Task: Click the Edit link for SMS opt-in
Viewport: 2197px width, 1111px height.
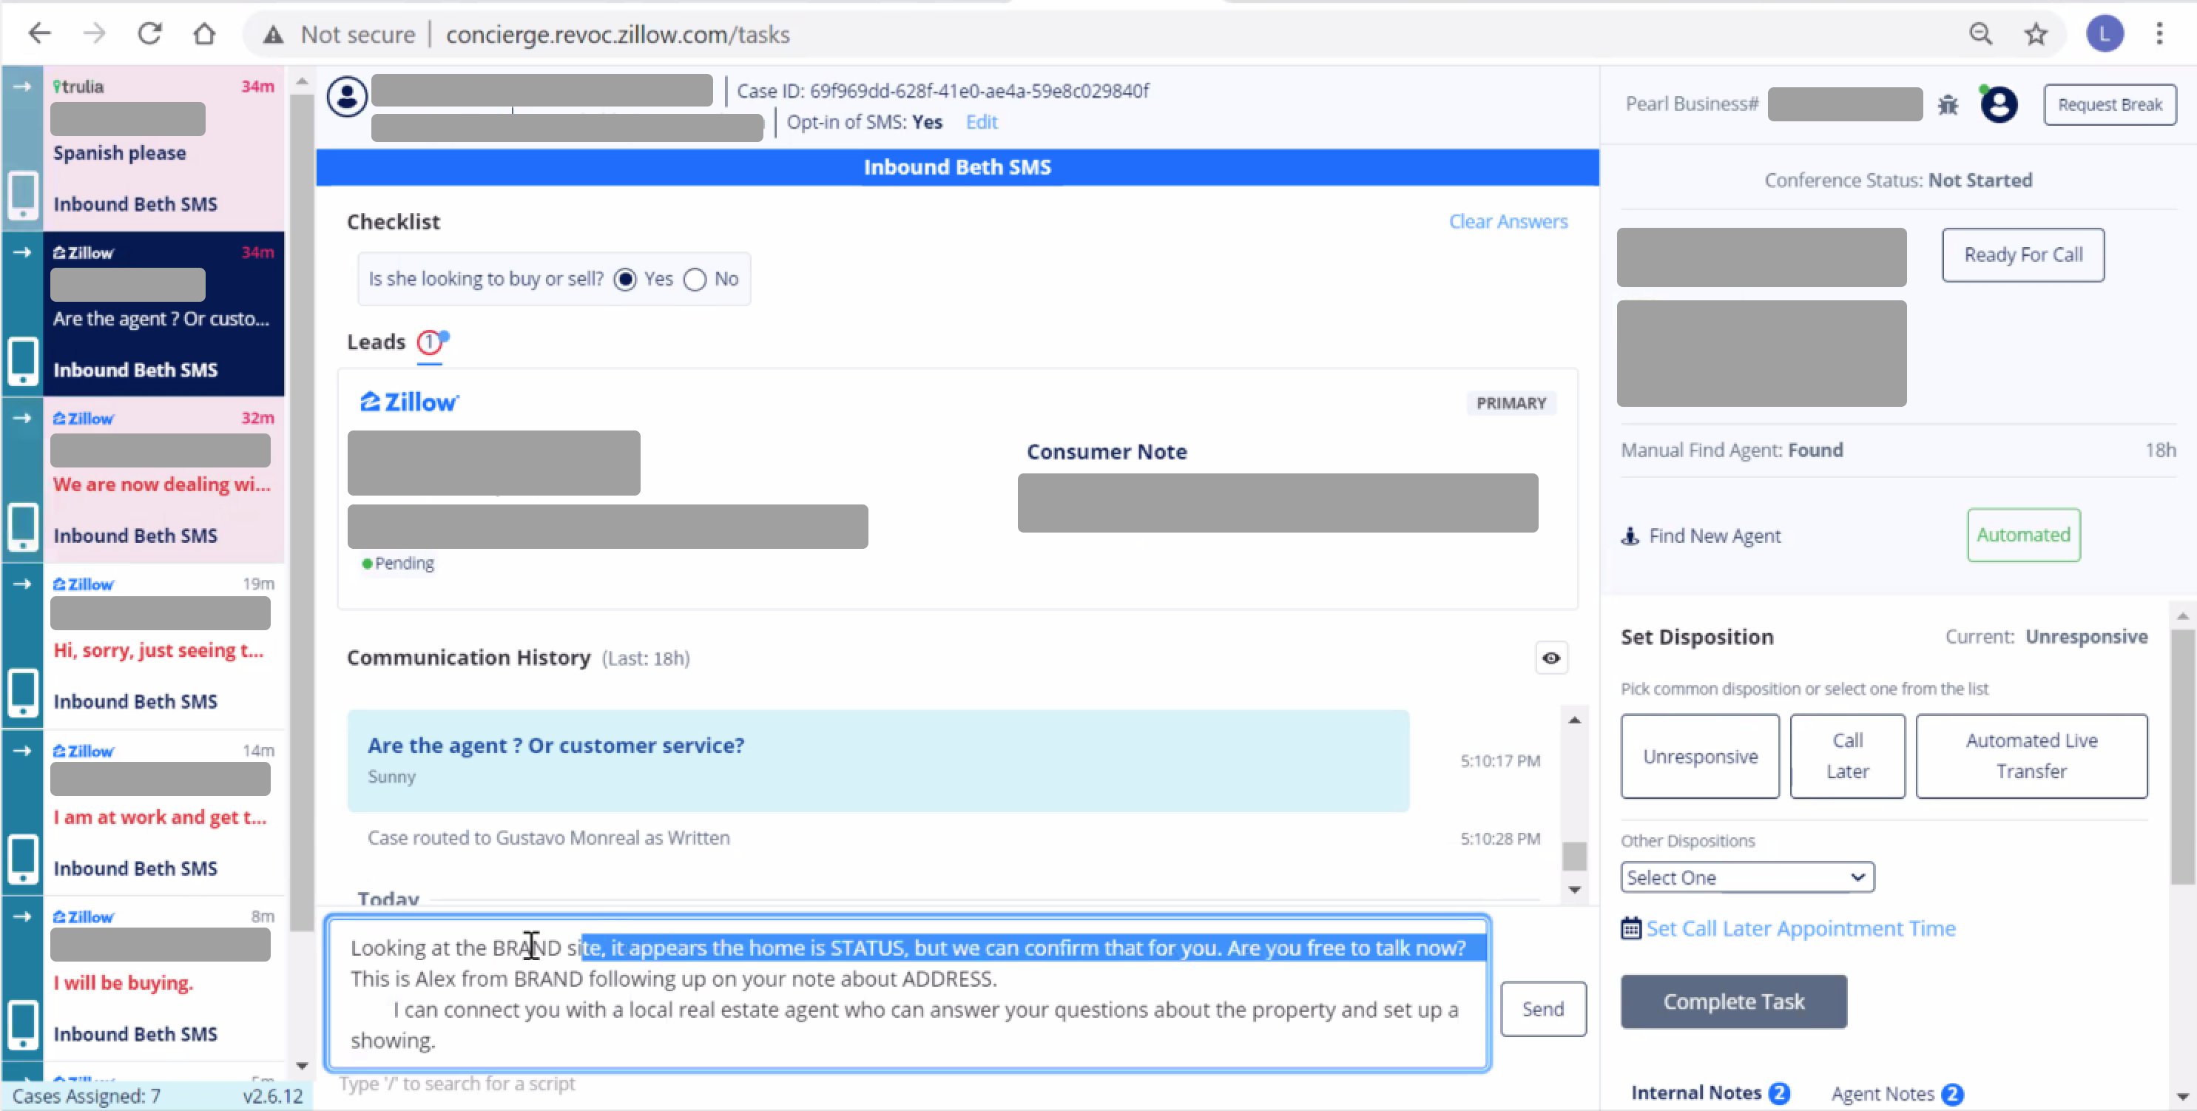Action: point(981,122)
